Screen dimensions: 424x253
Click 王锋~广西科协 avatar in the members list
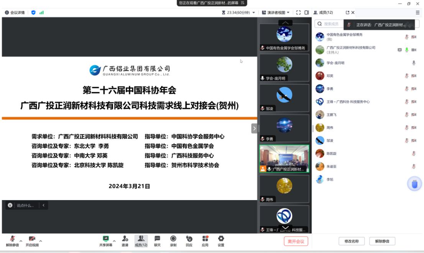320,102
